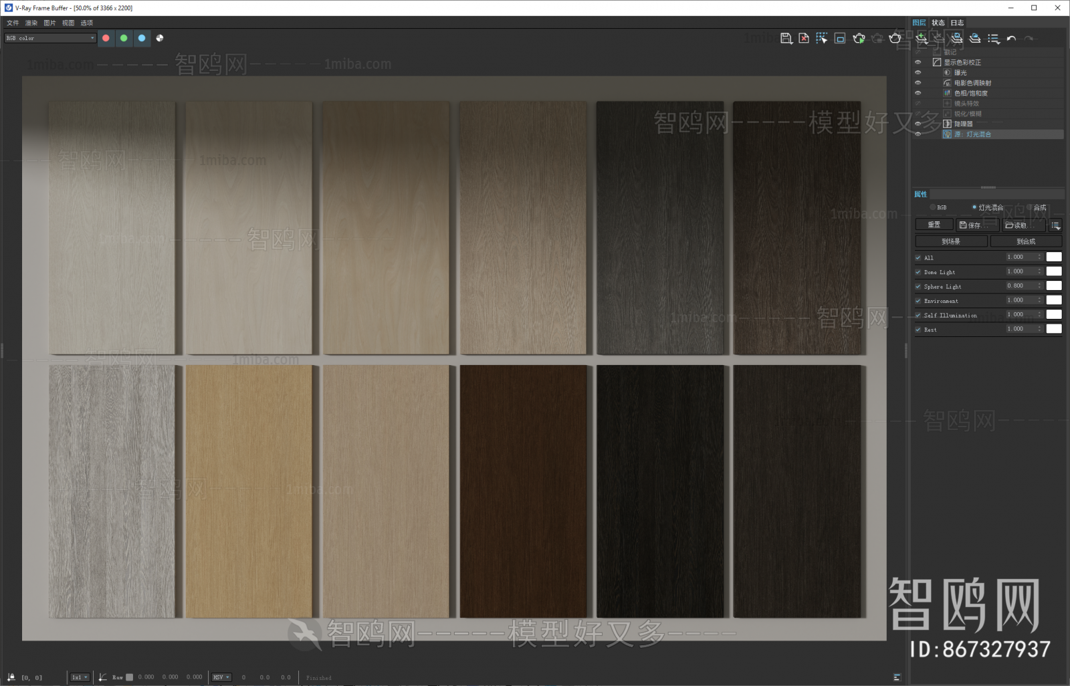Switch to the 状态 tab
Screen dimensions: 1070x686
938,23
